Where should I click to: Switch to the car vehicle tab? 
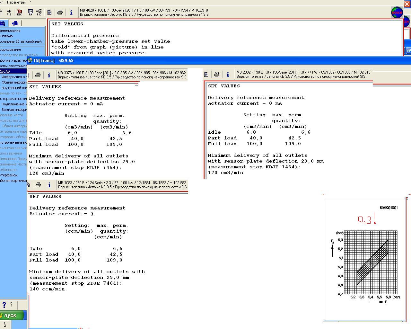(3, 23)
